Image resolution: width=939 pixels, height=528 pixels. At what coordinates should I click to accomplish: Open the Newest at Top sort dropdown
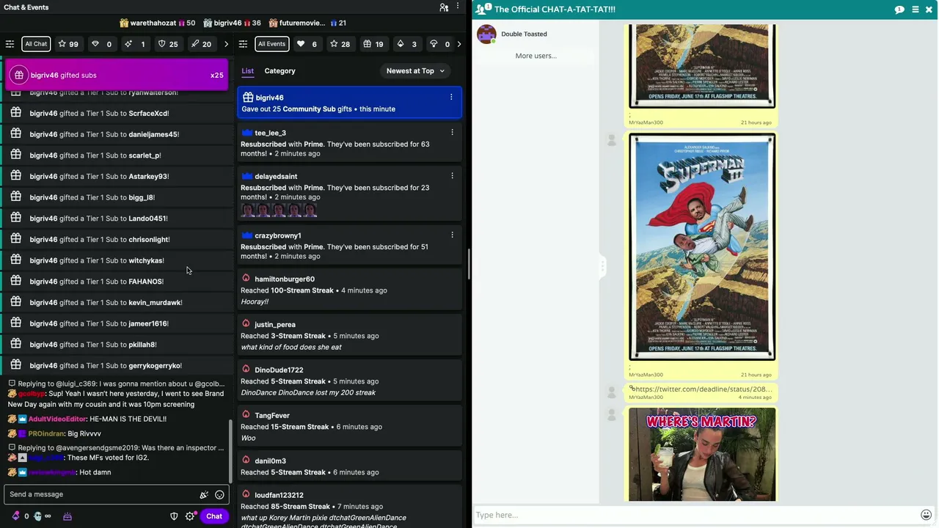tap(416, 71)
